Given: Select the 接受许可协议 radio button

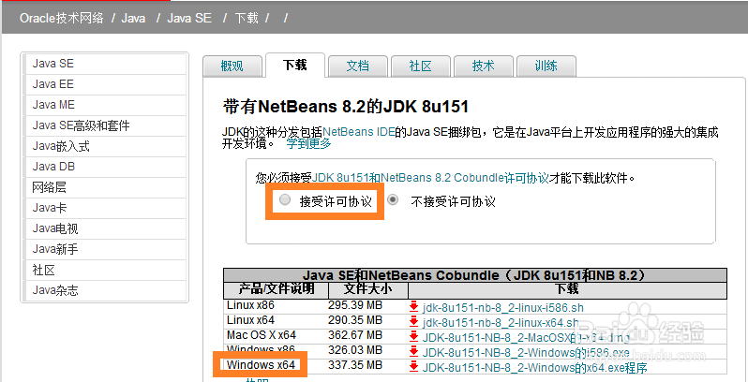Looking at the screenshot, I should 285,200.
